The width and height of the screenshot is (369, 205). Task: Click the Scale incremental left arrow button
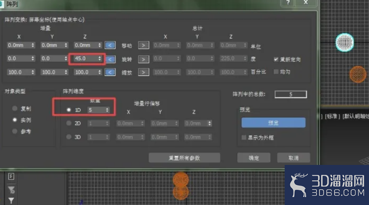point(110,72)
